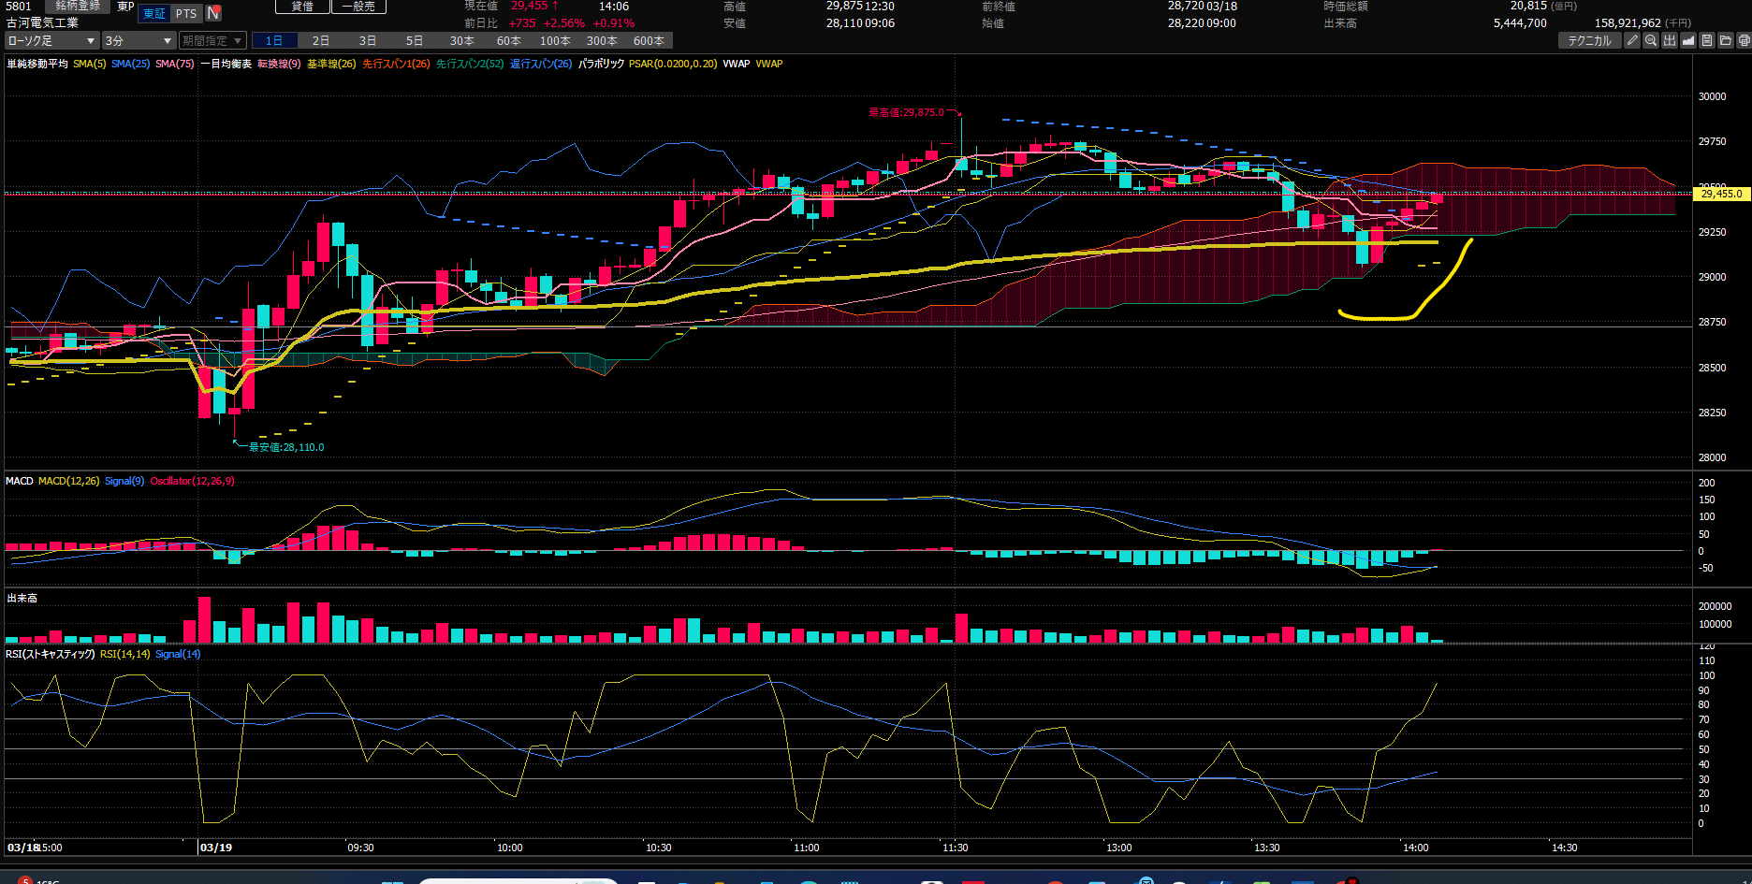1752x884 pixels.
Task: Click the area chart icon
Action: 1688,40
